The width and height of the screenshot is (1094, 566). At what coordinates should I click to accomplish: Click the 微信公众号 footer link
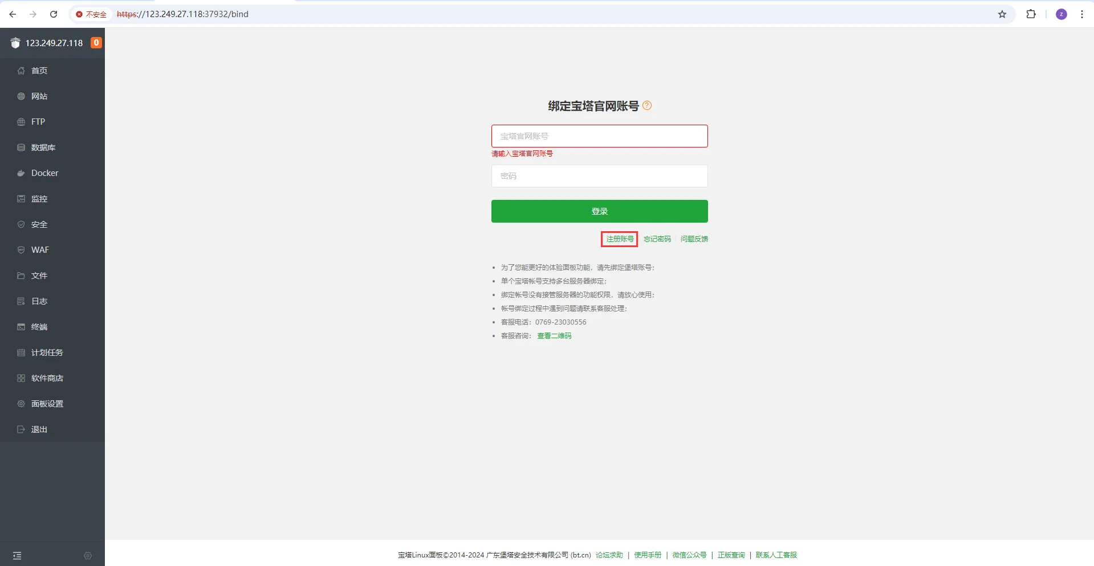tap(689, 555)
